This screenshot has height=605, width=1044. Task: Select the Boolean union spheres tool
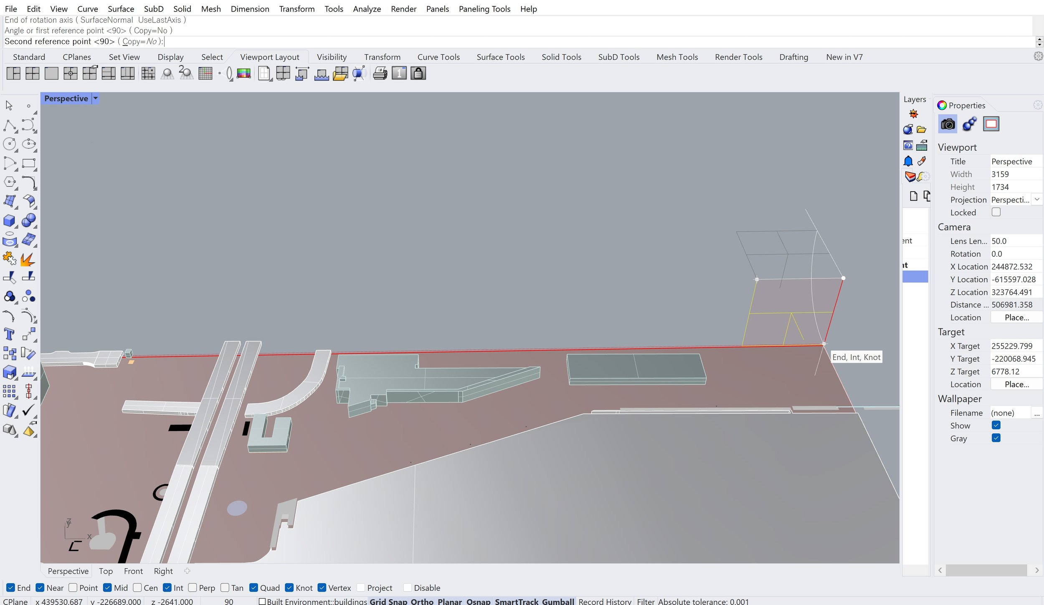[x=28, y=220]
